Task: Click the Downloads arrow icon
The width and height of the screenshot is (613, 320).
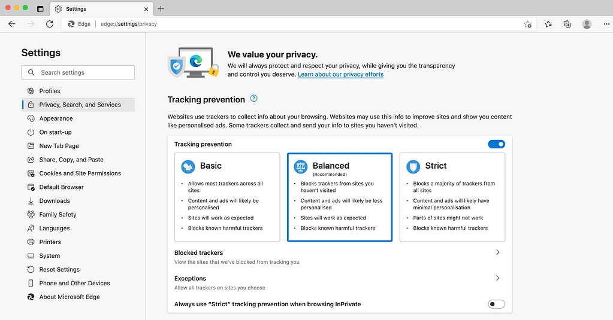Action: pos(31,201)
